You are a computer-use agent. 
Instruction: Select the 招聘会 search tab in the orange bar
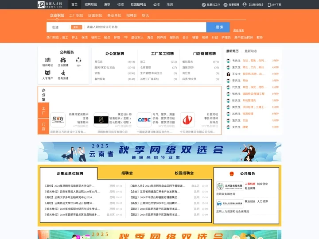132,15
